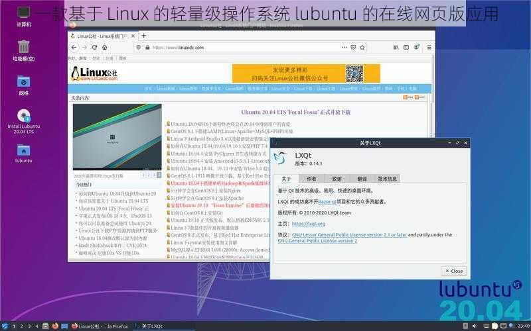531x331 pixels.
Task: Click the LXQt hummingbird logo
Action: tap(281, 158)
